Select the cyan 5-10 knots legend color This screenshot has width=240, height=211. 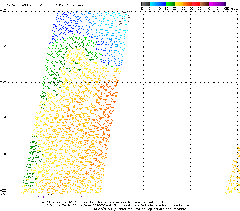coord(154,4)
